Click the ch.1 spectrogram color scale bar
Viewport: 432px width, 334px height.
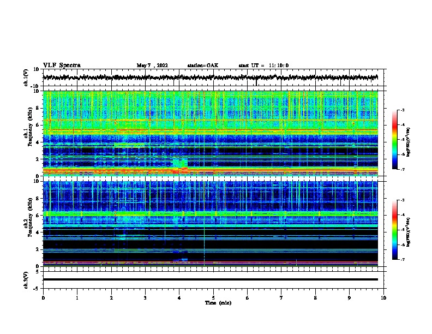point(394,140)
